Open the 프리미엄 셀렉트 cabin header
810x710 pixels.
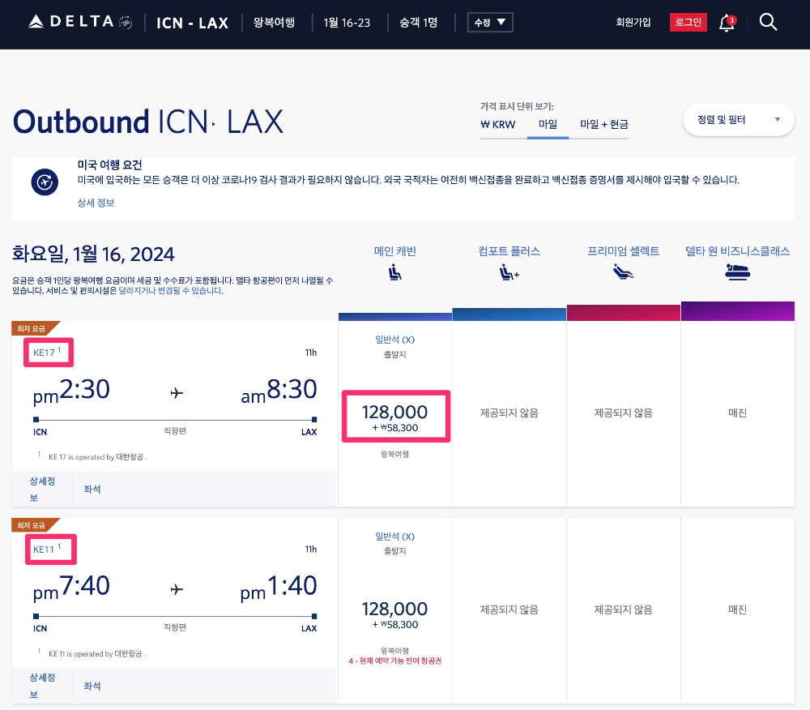[623, 251]
